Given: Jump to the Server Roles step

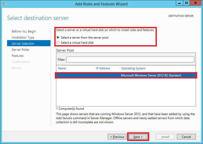Looking at the screenshot, I should [x=20, y=50].
